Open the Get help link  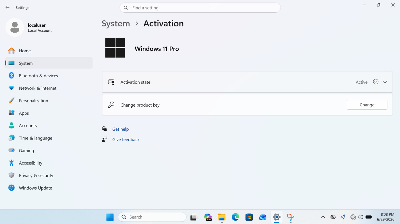120,129
